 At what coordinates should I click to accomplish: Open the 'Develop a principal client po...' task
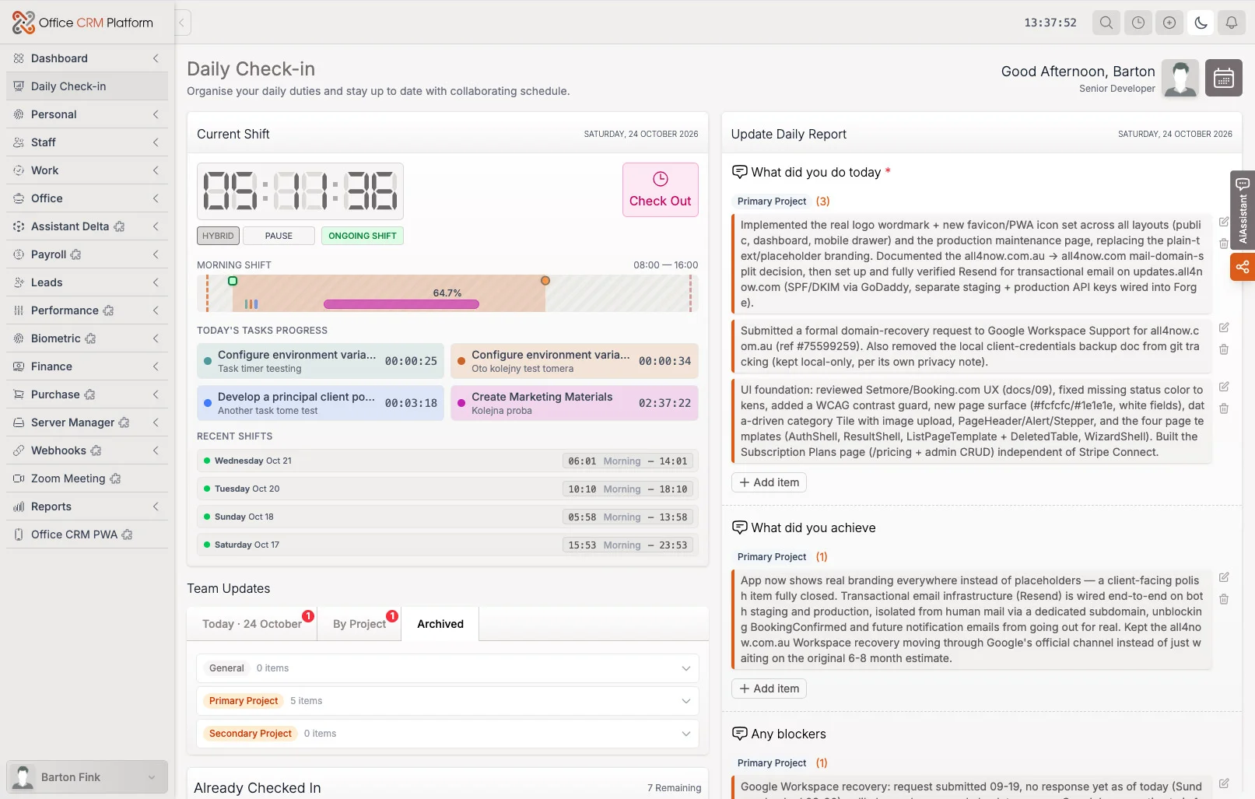pyautogui.click(x=321, y=403)
